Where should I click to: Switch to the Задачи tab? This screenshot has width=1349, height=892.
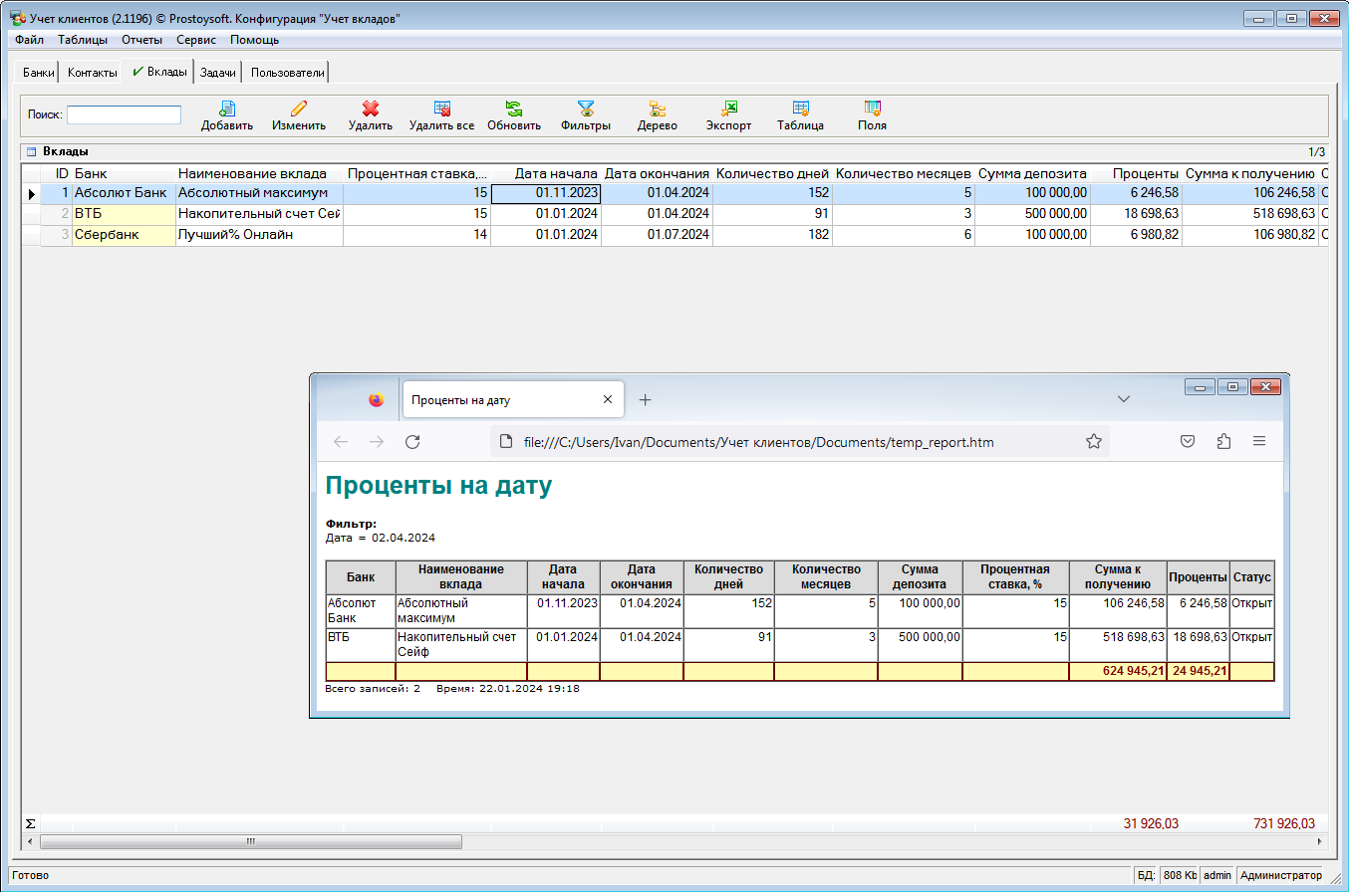coord(217,73)
